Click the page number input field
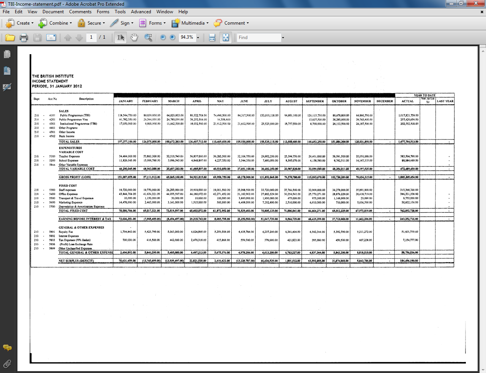Viewport: 486px width, 373px height. pyautogui.click(x=91, y=37)
